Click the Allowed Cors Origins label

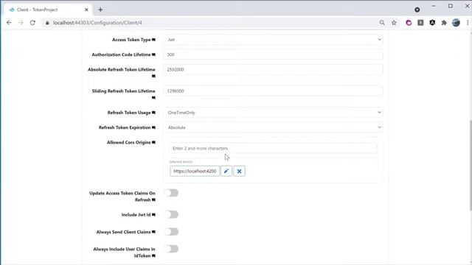(x=128, y=142)
